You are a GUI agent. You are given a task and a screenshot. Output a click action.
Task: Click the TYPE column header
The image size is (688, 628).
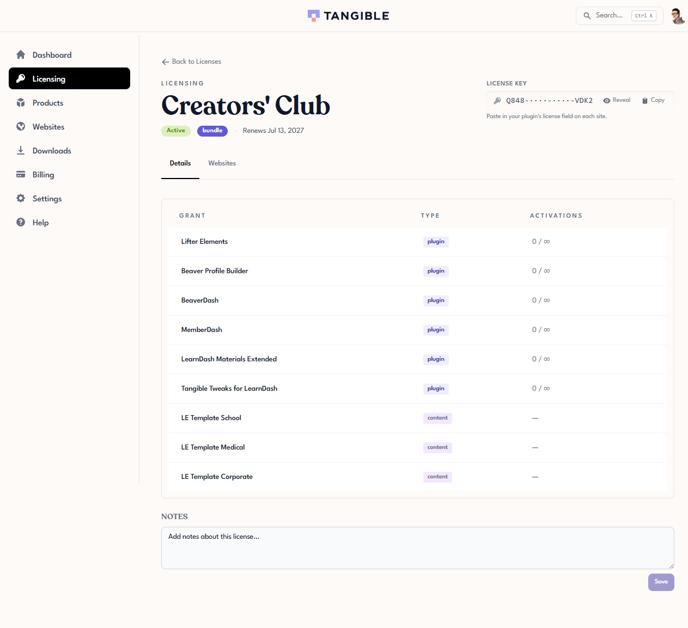point(430,216)
